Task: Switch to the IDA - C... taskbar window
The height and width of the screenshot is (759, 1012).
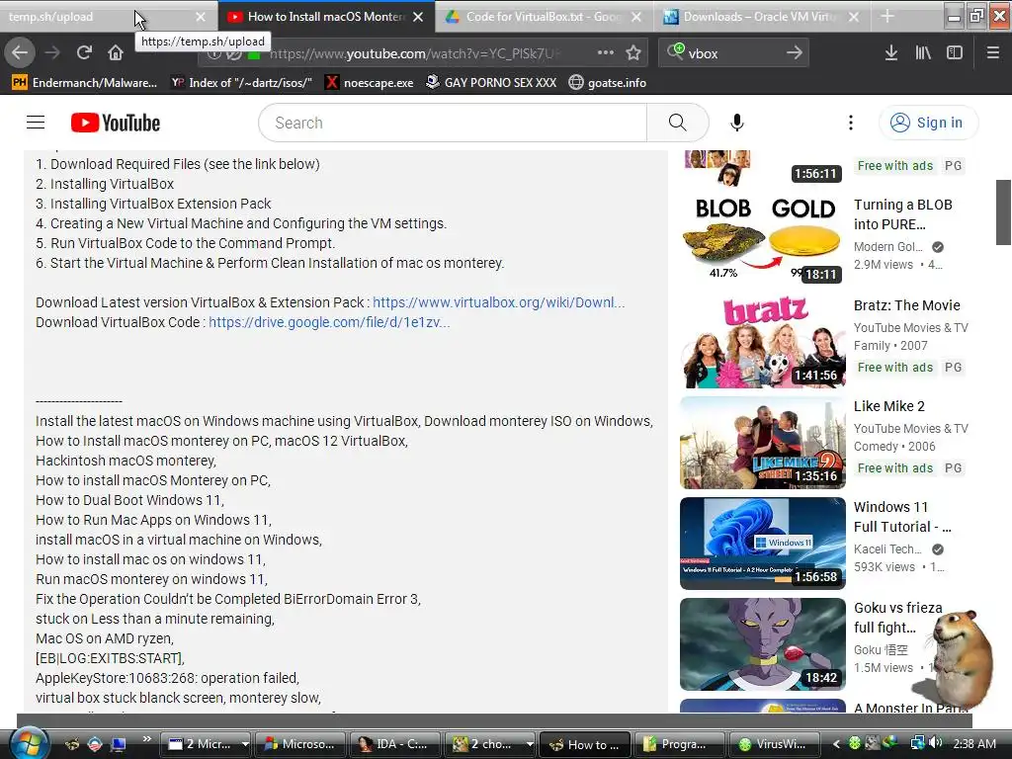Action: pos(393,744)
